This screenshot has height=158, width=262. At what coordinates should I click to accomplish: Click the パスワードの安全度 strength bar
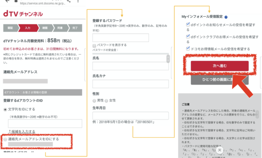pyautogui.click(x=131, y=54)
